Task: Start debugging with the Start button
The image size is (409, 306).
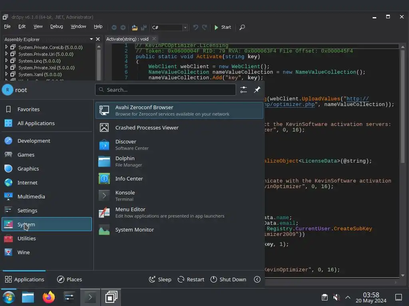Action: pos(222,27)
